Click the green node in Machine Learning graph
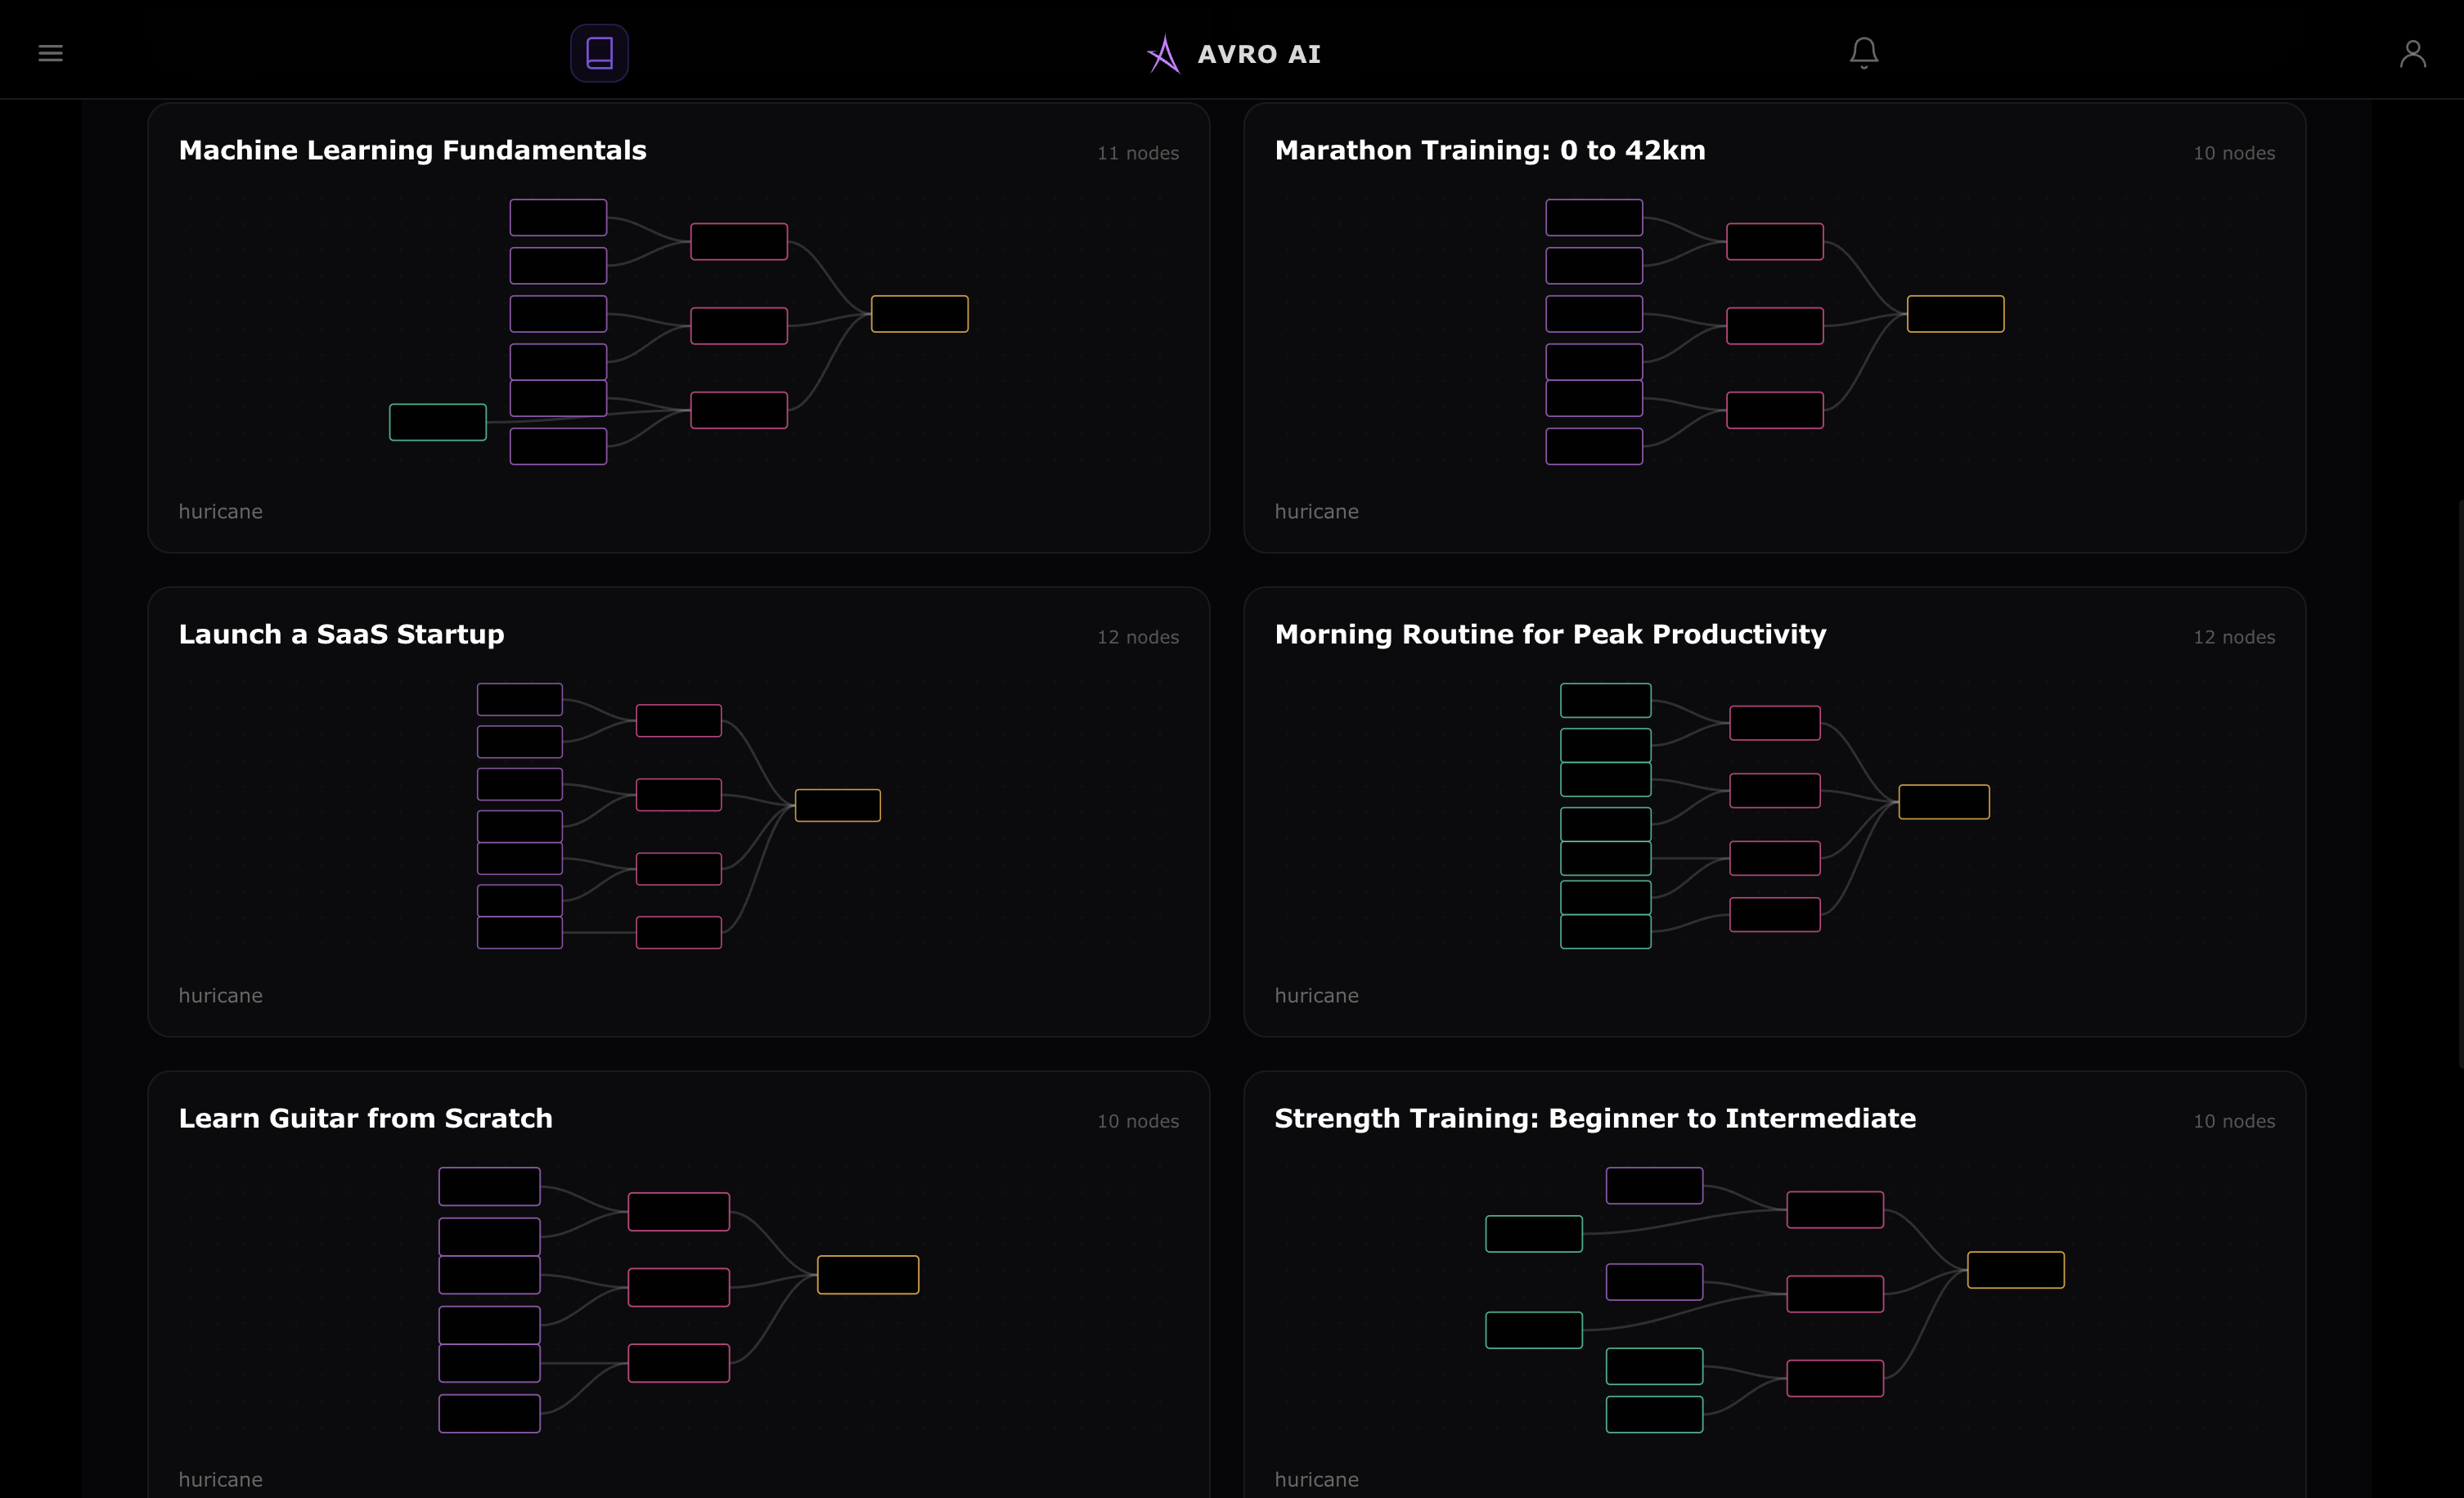2464x1498 pixels. pyautogui.click(x=437, y=422)
